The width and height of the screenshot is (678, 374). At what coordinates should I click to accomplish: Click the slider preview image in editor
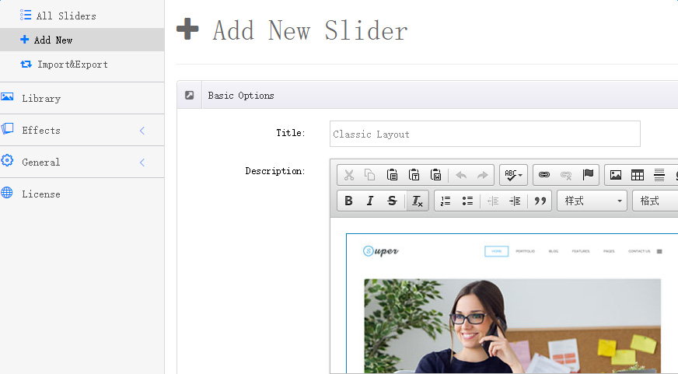coord(512,303)
